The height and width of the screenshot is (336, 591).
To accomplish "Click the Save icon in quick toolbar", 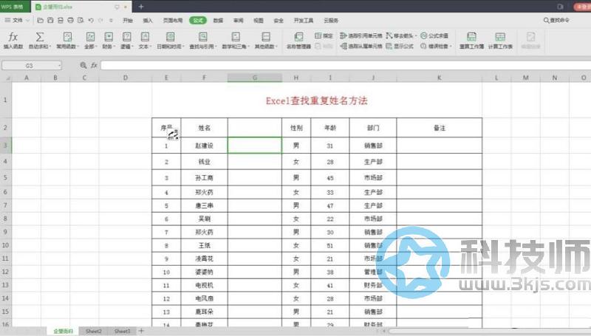I will pos(50,21).
